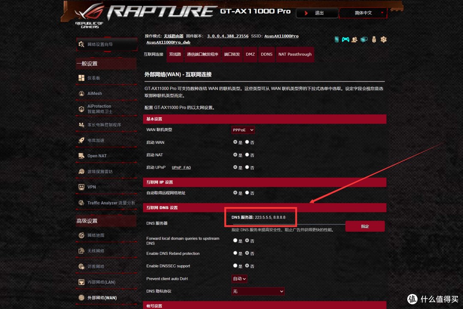Click the gamepad status icon
This screenshot has width=463, height=309.
click(346, 39)
